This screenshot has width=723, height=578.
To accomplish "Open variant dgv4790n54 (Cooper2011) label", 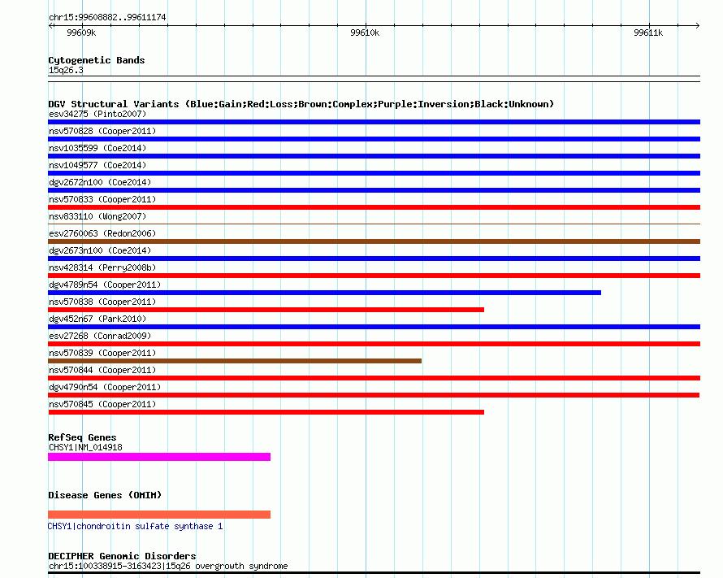I will (105, 387).
